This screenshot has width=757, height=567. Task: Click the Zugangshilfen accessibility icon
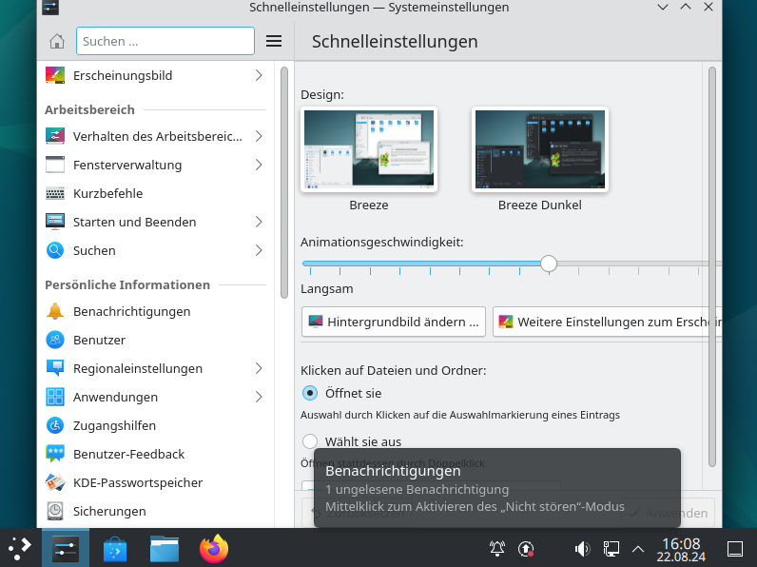55,425
